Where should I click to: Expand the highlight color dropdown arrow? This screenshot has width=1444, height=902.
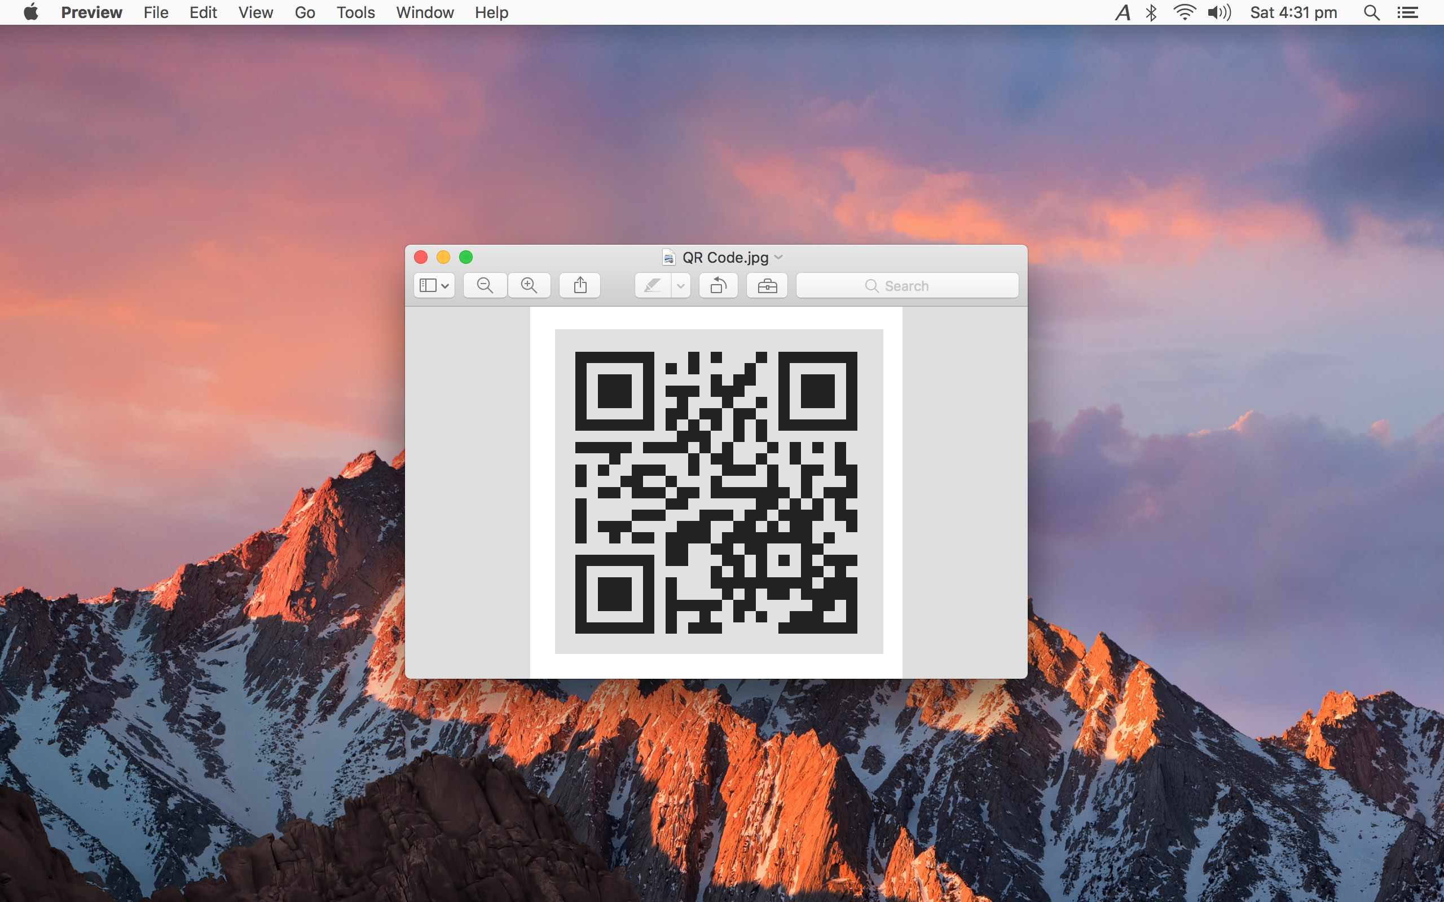(681, 286)
